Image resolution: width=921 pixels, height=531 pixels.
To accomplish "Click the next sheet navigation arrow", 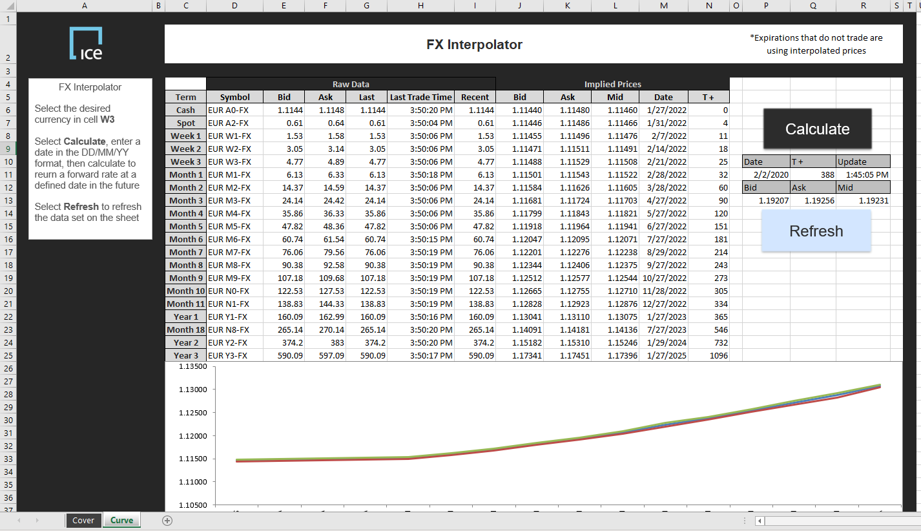I will (39, 520).
